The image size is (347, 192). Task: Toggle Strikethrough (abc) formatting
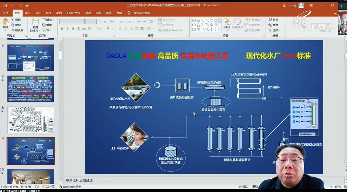pos(84,29)
